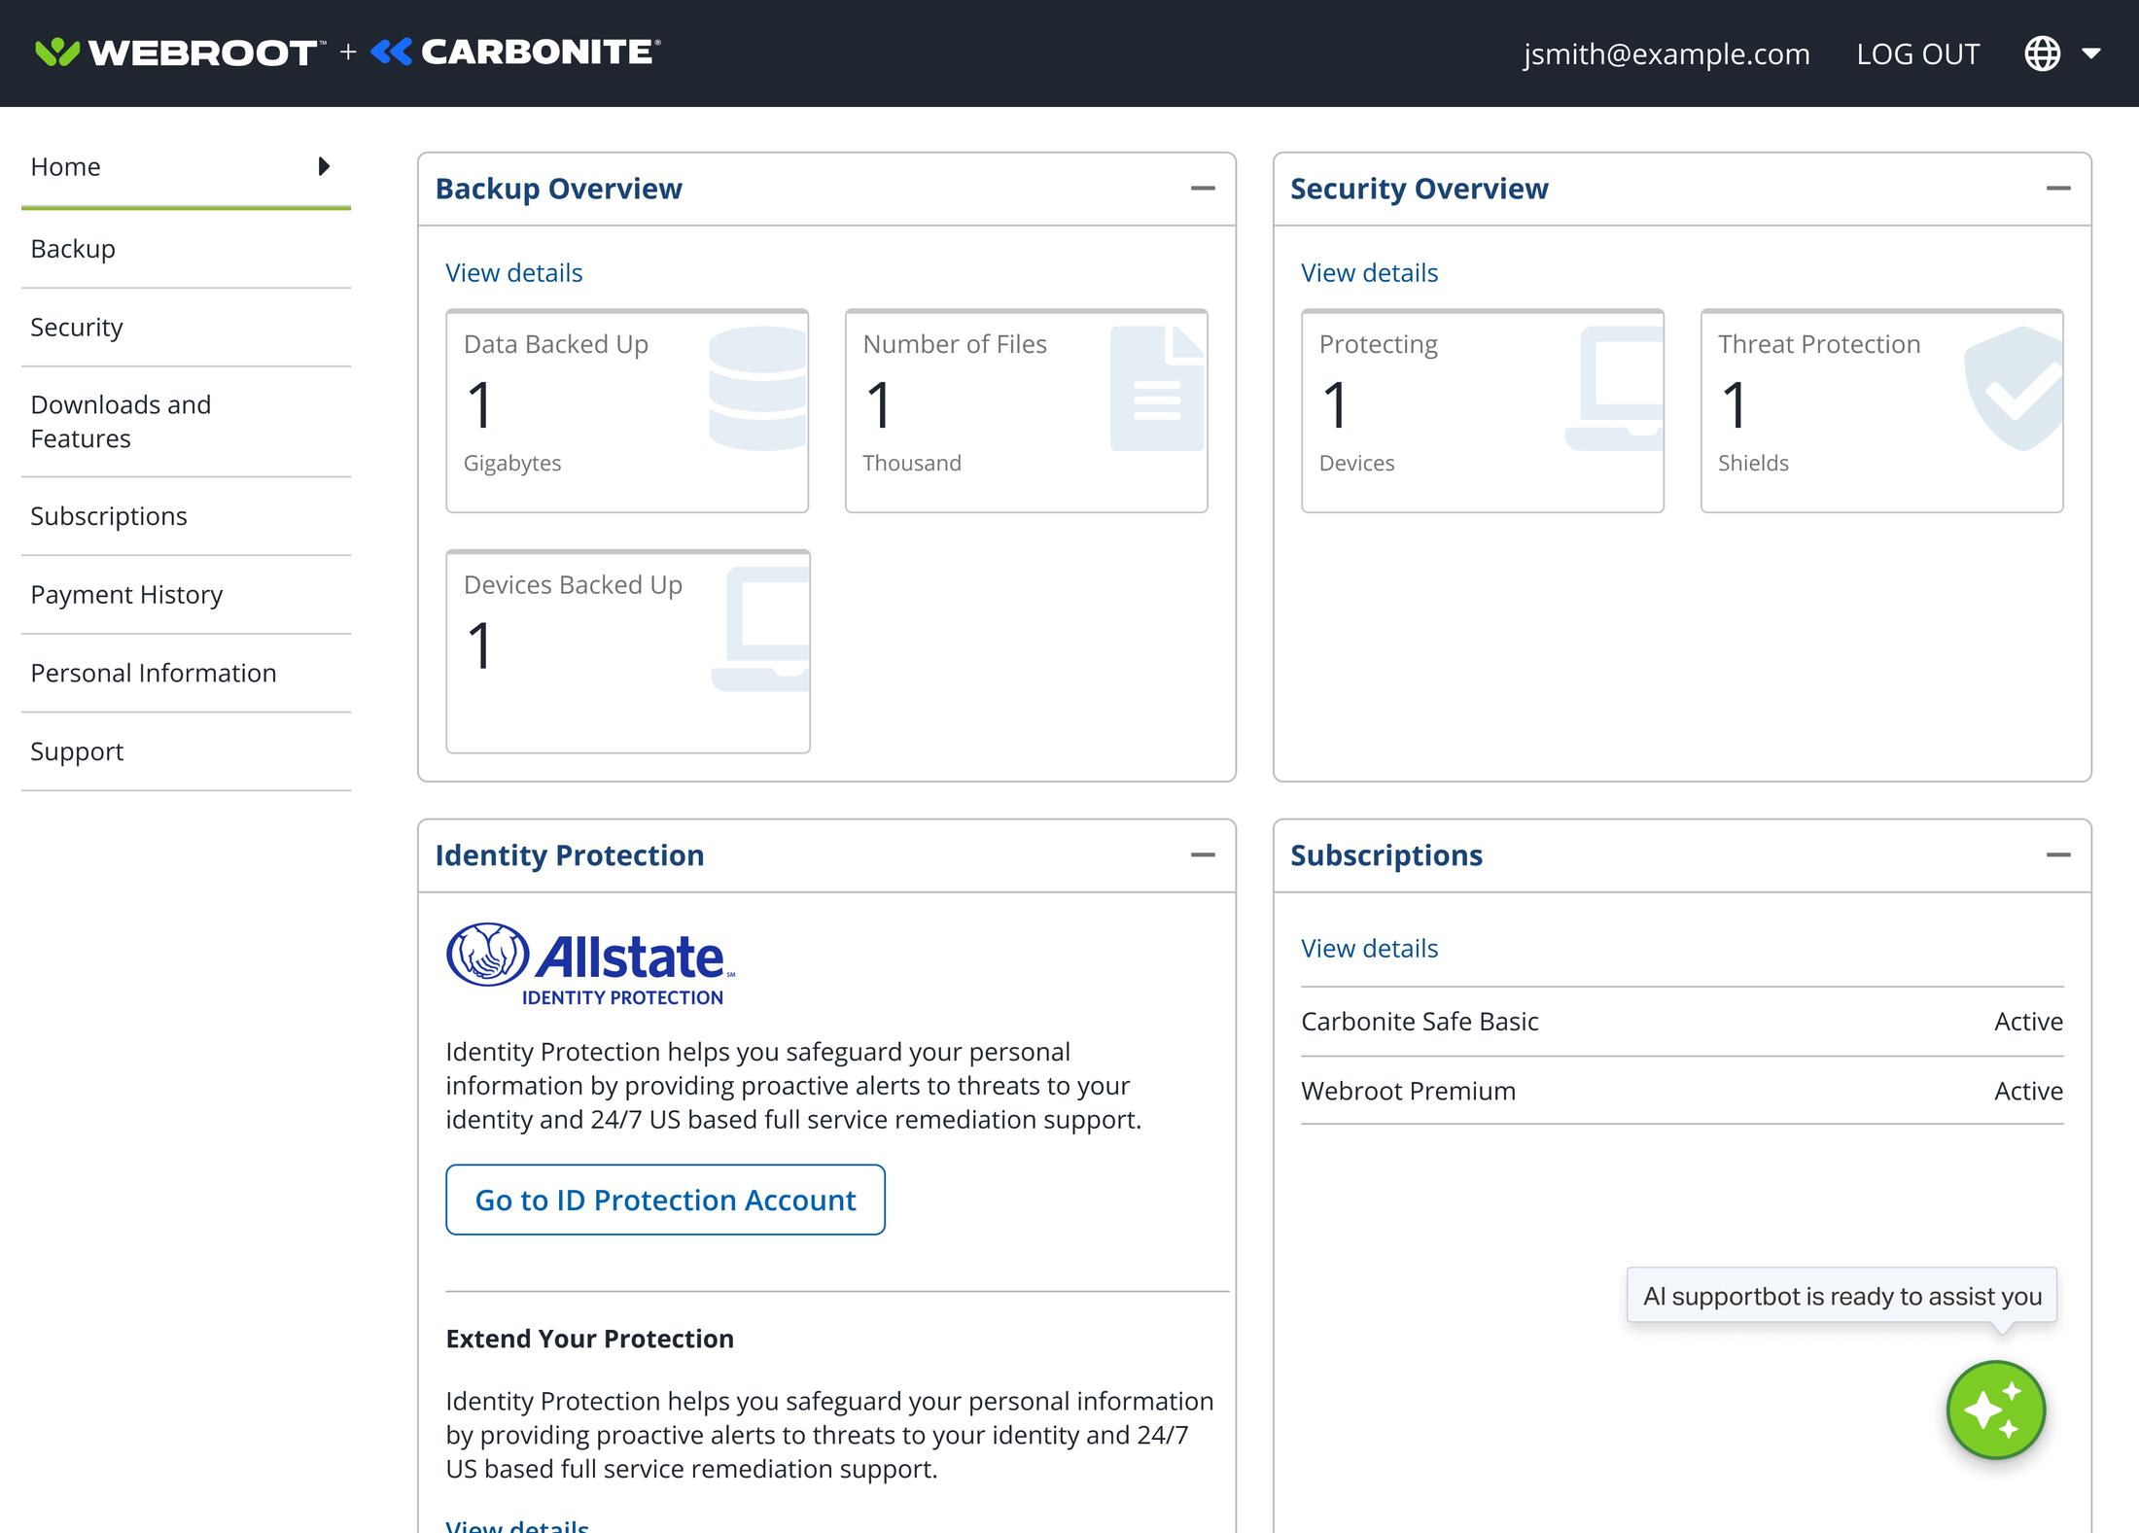Click the Number of Files label
Viewport: 2139px width, 1533px height.
(955, 345)
